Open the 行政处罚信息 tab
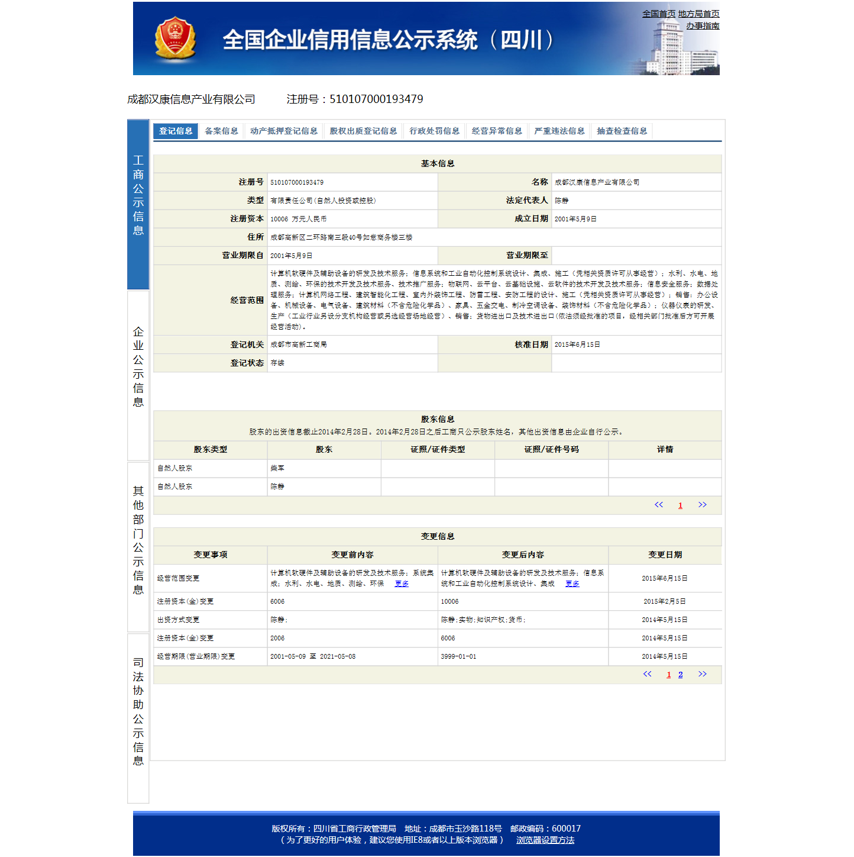854x857 pixels. click(434, 131)
